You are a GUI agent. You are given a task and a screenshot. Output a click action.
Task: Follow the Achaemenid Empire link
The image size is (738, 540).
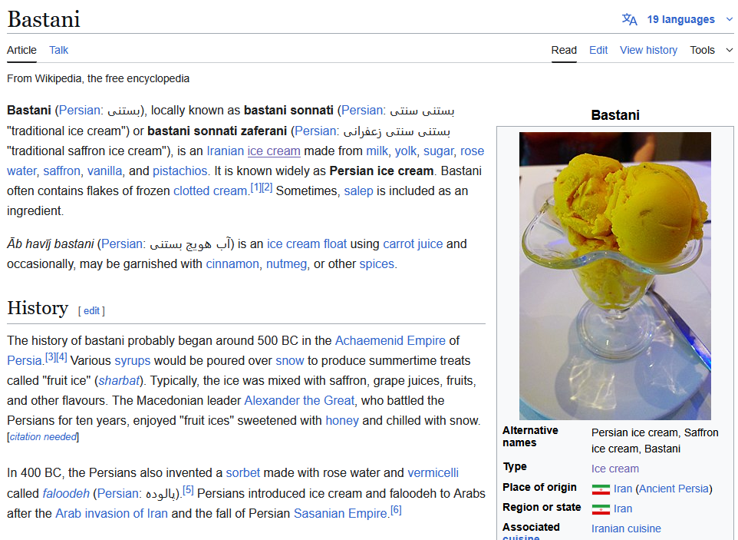point(390,340)
